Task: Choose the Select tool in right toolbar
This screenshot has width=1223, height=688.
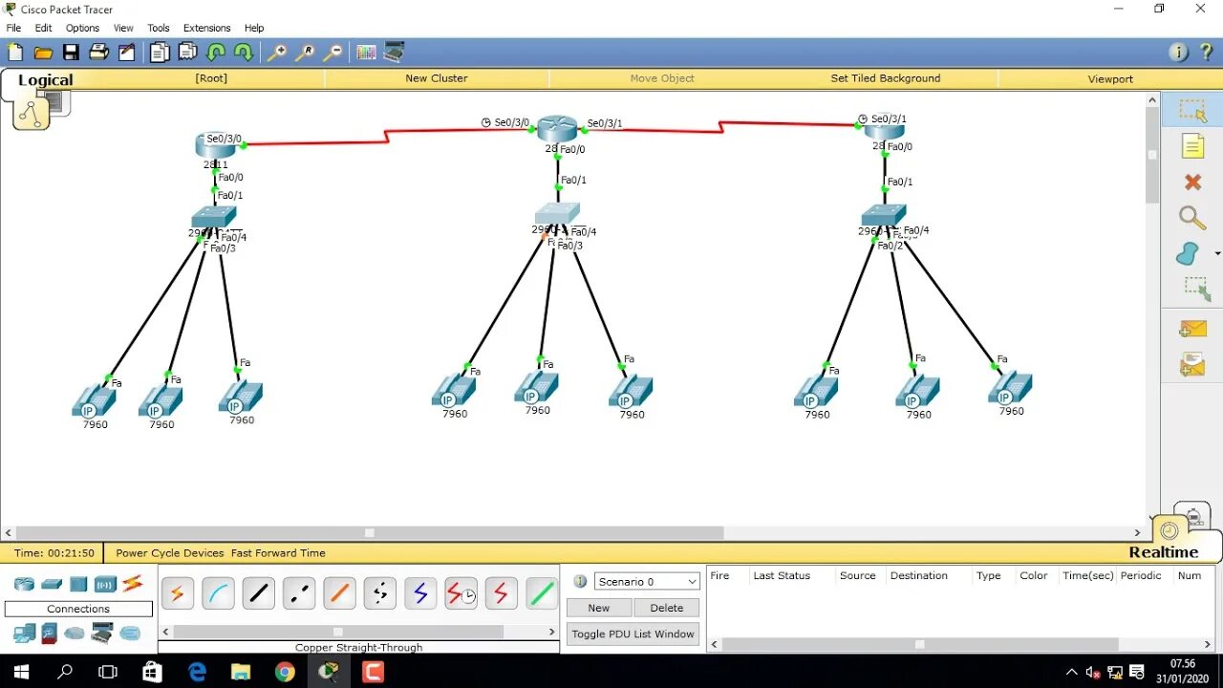Action: point(1192,111)
